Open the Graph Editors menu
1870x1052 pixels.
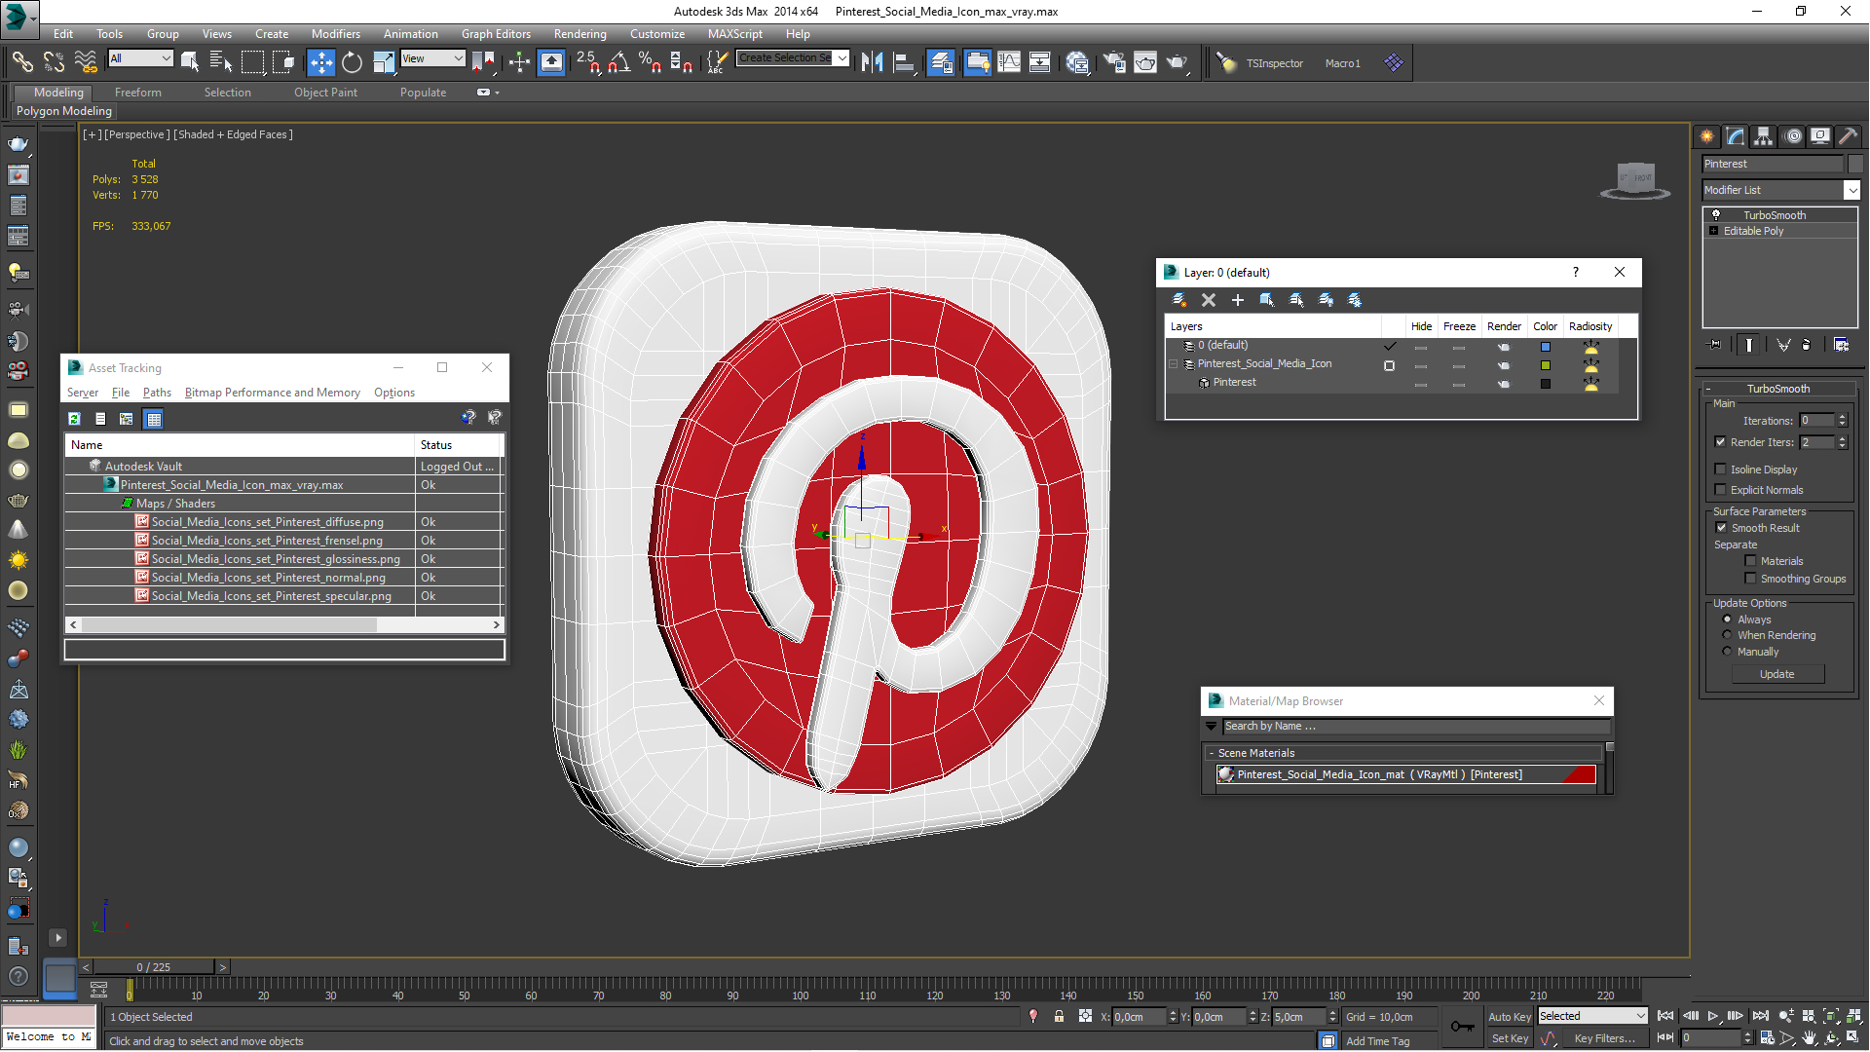pyautogui.click(x=496, y=34)
